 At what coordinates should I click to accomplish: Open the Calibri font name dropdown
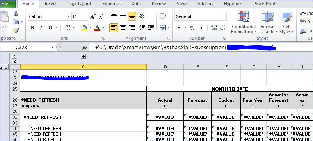coord(68,16)
